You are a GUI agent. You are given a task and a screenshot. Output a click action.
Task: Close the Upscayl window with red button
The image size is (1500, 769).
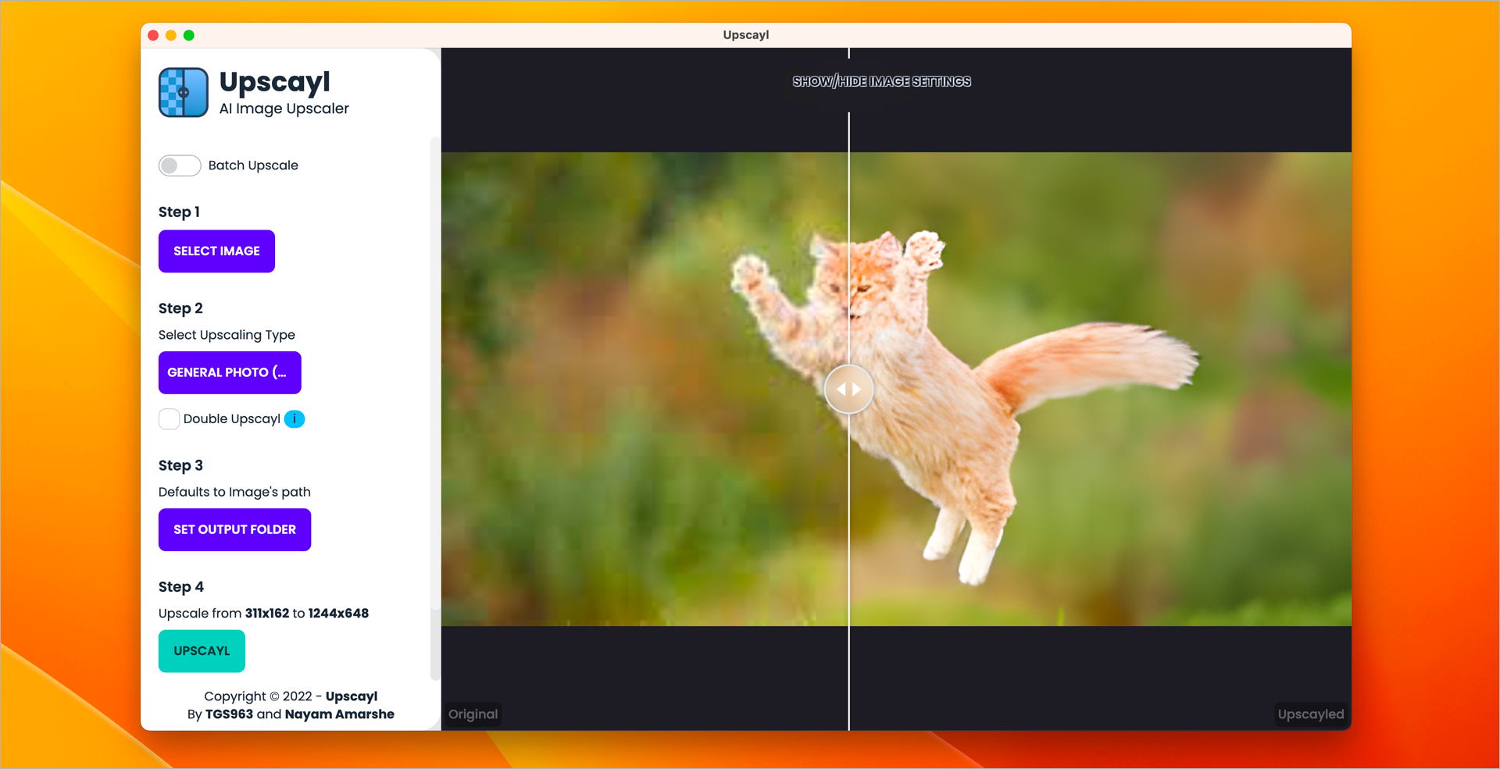pos(153,35)
